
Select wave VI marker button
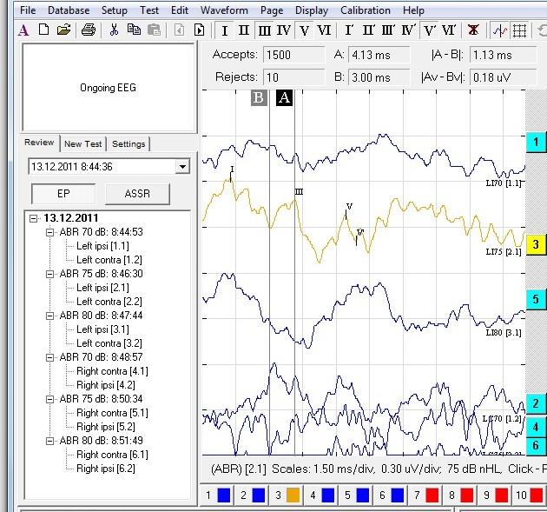[324, 30]
